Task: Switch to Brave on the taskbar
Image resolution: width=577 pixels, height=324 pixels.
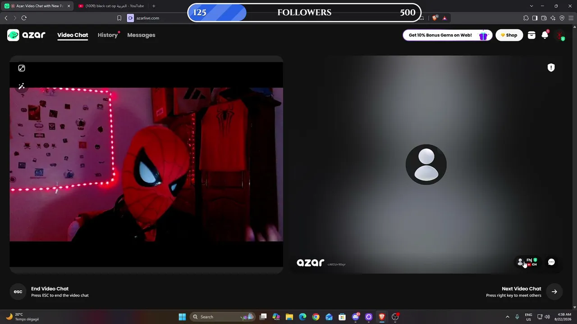Action: [x=382, y=317]
